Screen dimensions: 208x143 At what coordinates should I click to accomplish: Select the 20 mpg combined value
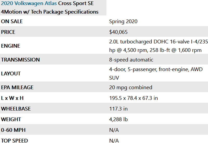coord(131,87)
